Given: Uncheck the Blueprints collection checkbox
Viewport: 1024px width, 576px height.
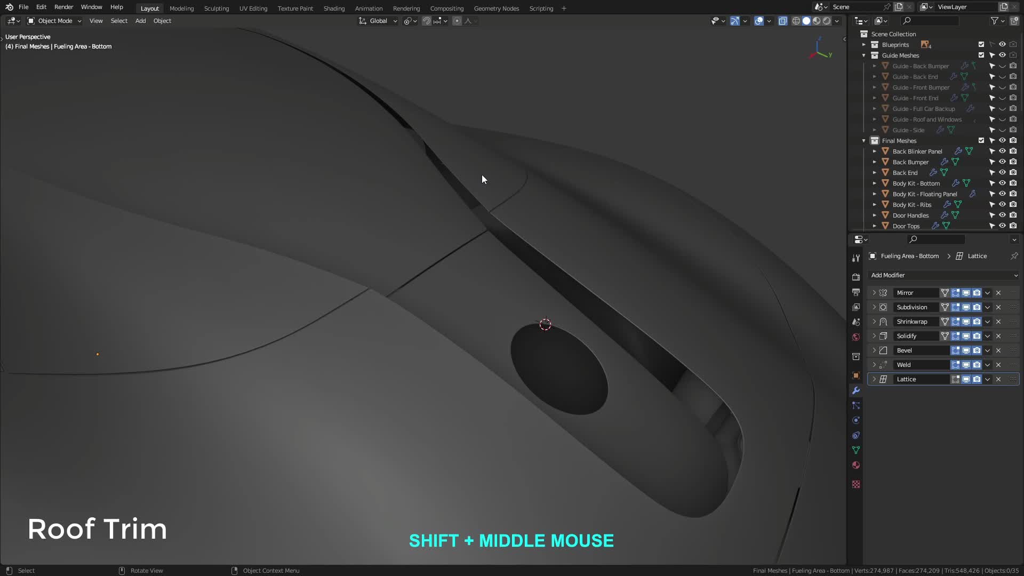Looking at the screenshot, I should tap(981, 45).
